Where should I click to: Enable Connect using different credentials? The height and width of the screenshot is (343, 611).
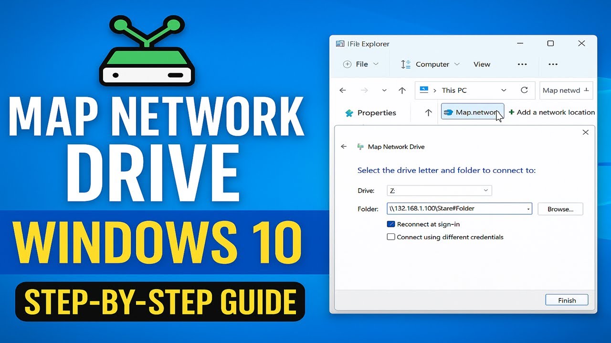pos(391,237)
